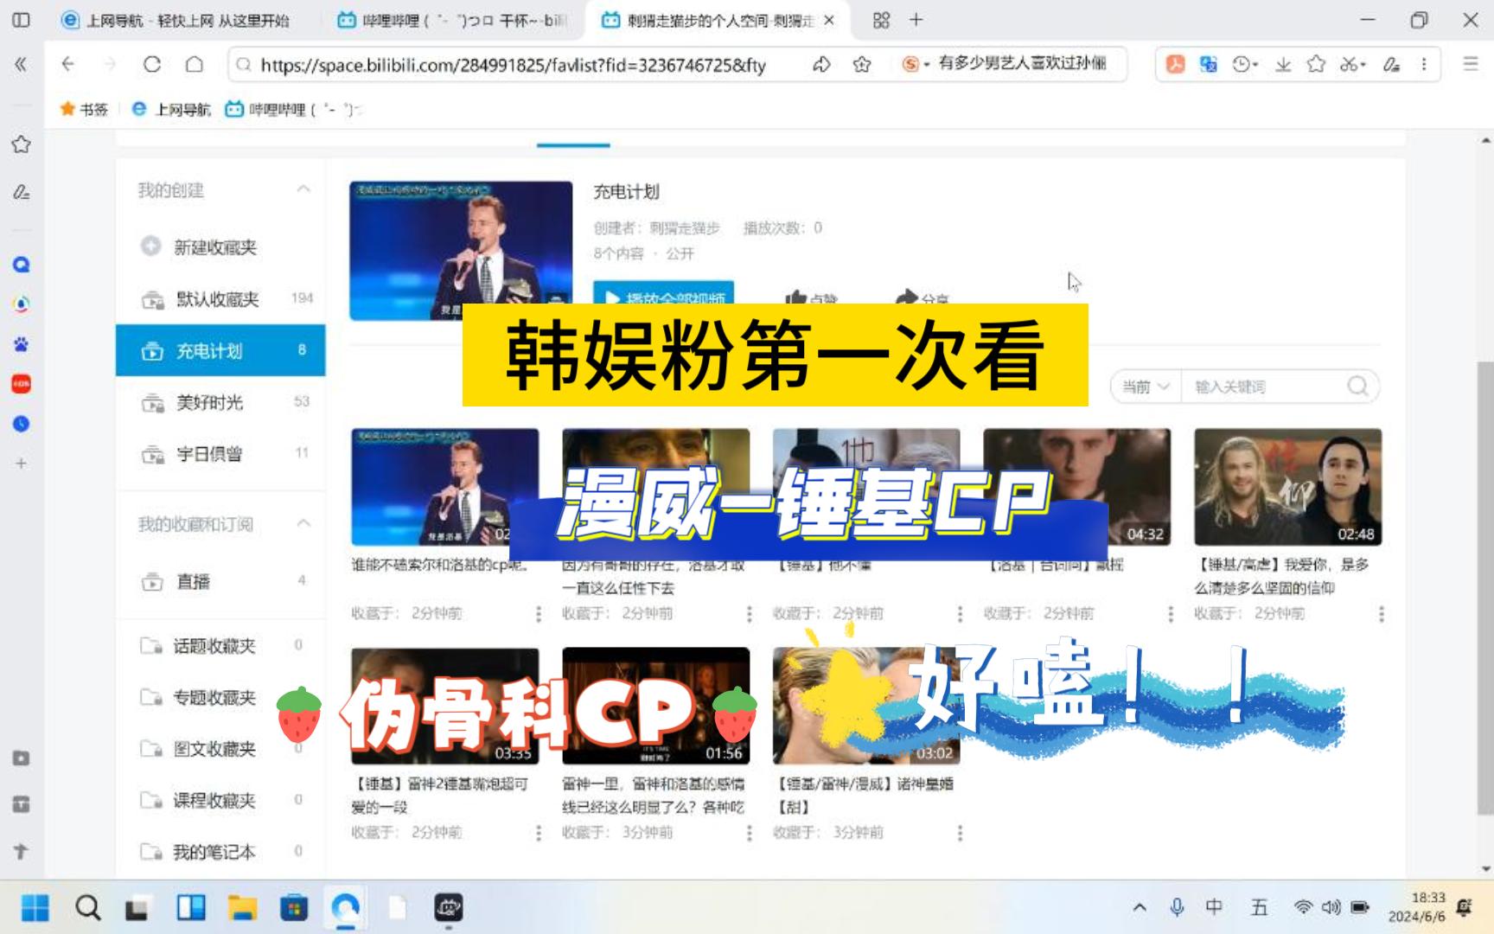Click the browser address bar URL
Viewport: 1494px width, 934px height.
[x=513, y=65]
